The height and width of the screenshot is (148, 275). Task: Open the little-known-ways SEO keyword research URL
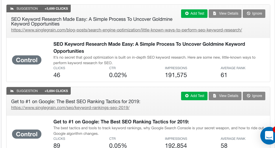coord(126,30)
